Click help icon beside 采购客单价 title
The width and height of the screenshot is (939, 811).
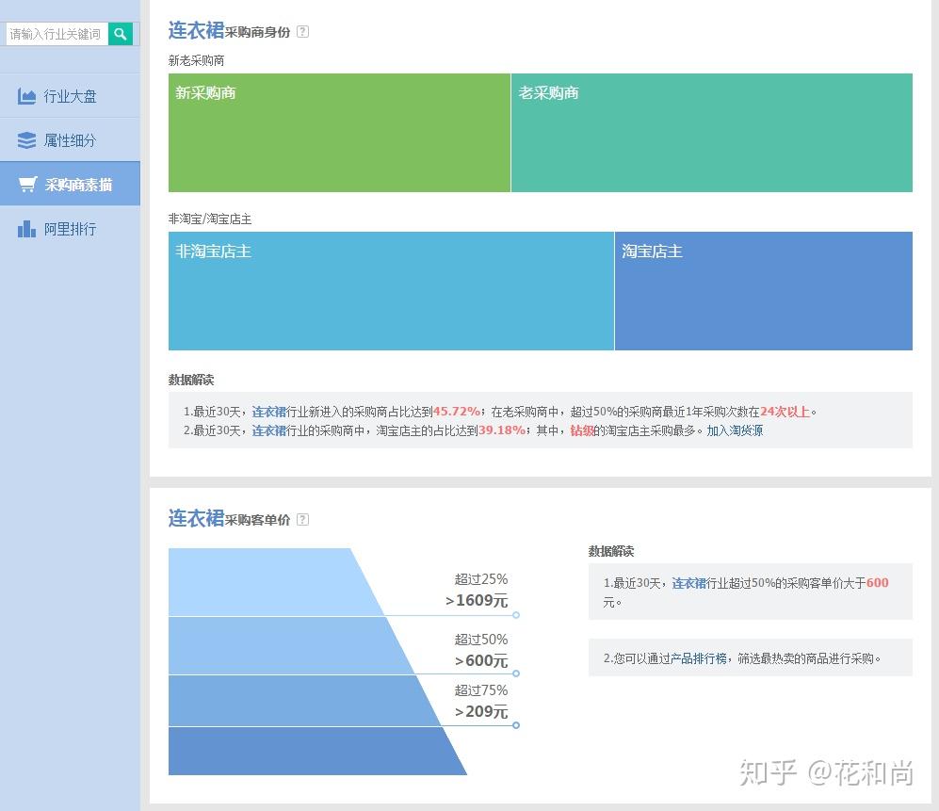(303, 519)
